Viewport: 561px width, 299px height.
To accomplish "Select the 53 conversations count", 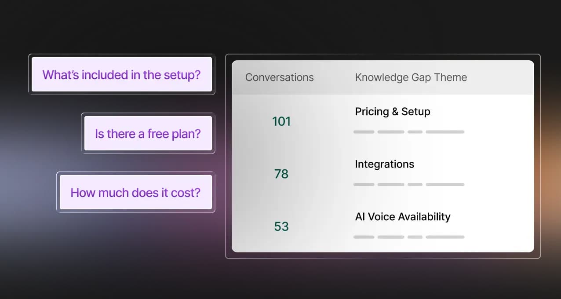I will tap(281, 226).
